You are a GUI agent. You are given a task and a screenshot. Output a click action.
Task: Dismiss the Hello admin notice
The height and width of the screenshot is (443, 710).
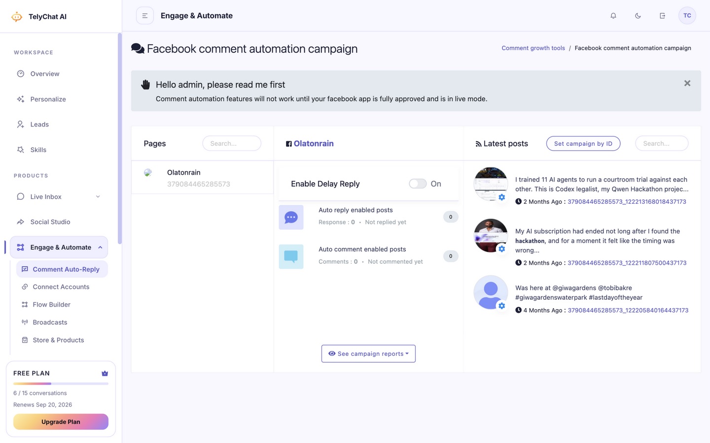click(687, 83)
